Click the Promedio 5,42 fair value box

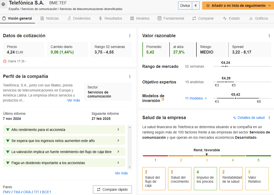tap(155, 50)
